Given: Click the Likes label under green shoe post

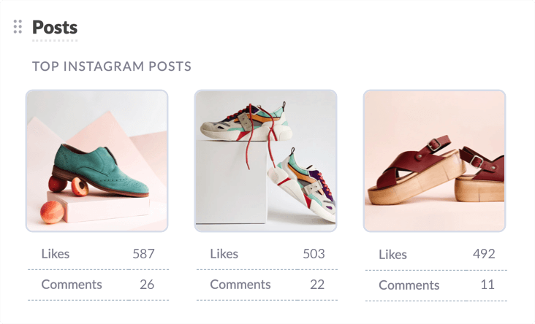Looking at the screenshot, I should coord(56,254).
